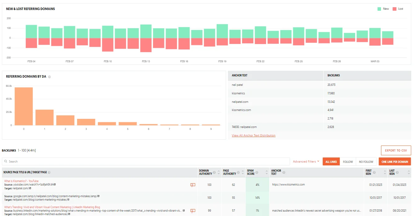Open neilpatel.com via its external link icon
The image size is (415, 216).
[30, 189]
